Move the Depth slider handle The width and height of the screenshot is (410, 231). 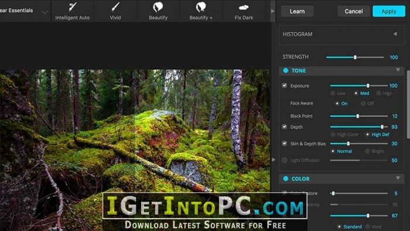pos(382,127)
